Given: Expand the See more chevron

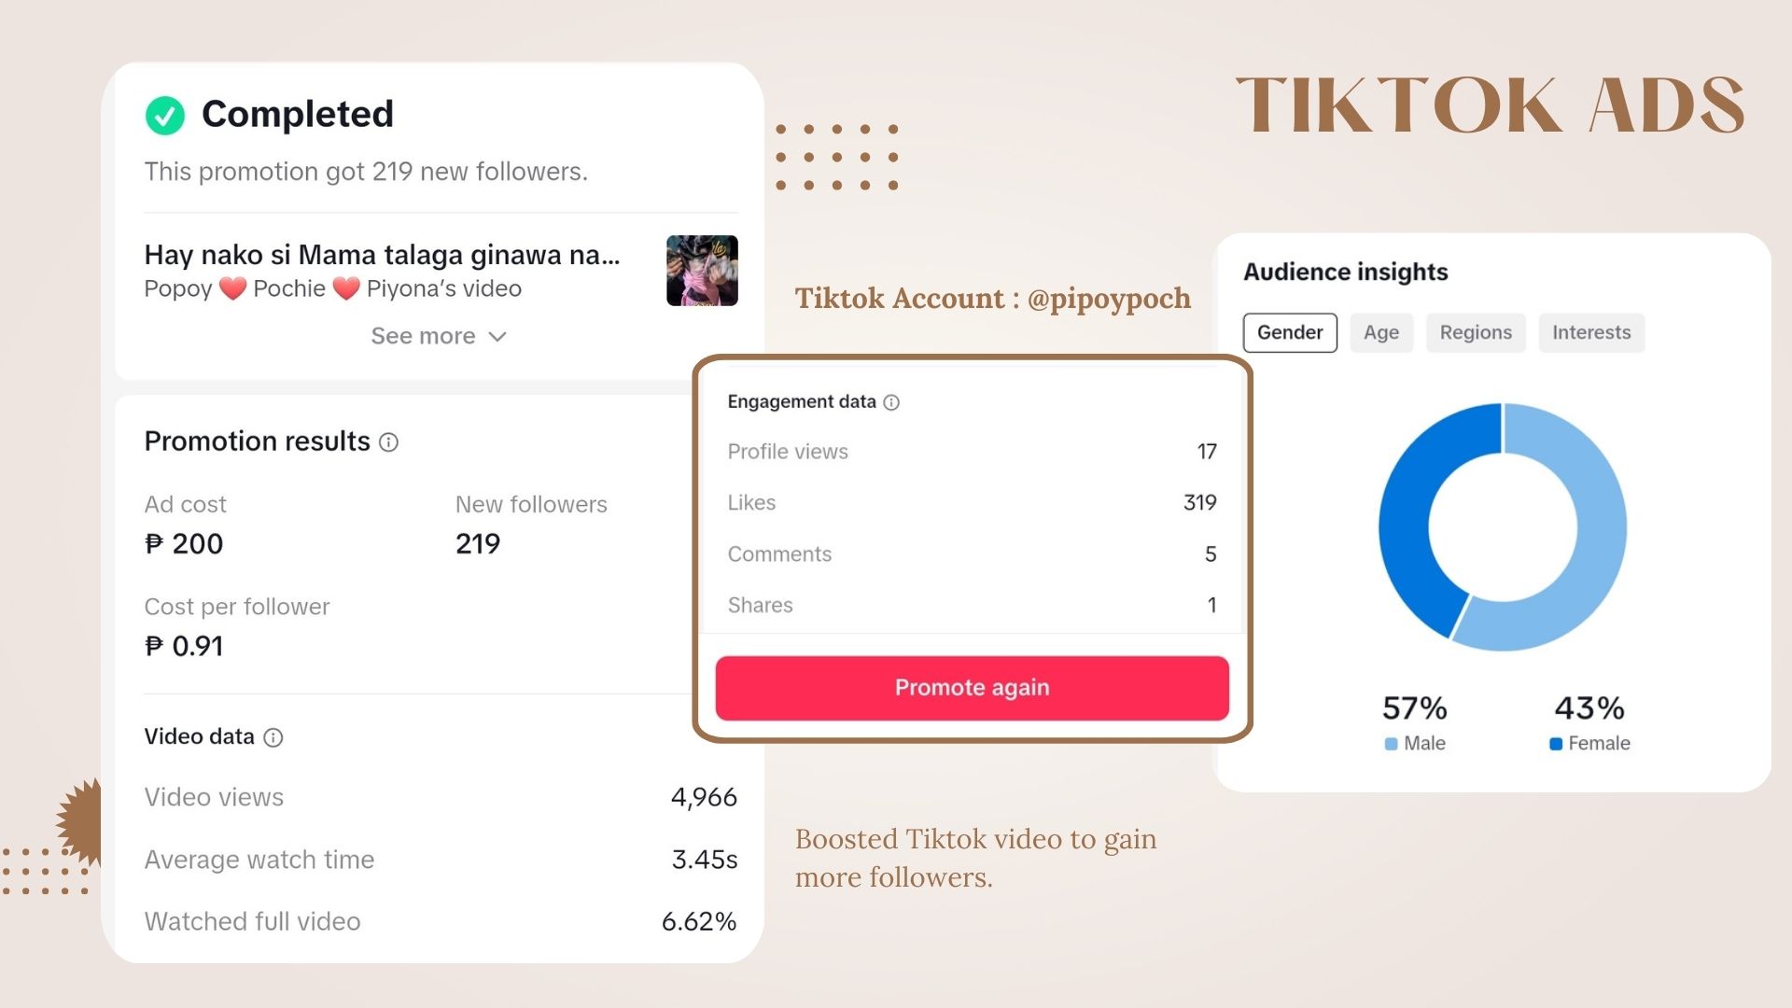Looking at the screenshot, I should tap(497, 337).
